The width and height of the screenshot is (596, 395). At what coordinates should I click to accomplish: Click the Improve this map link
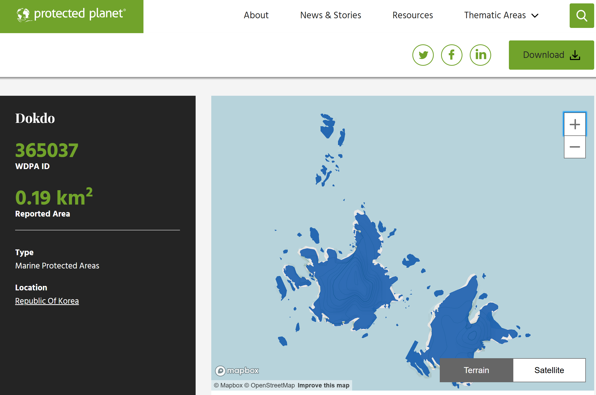323,385
